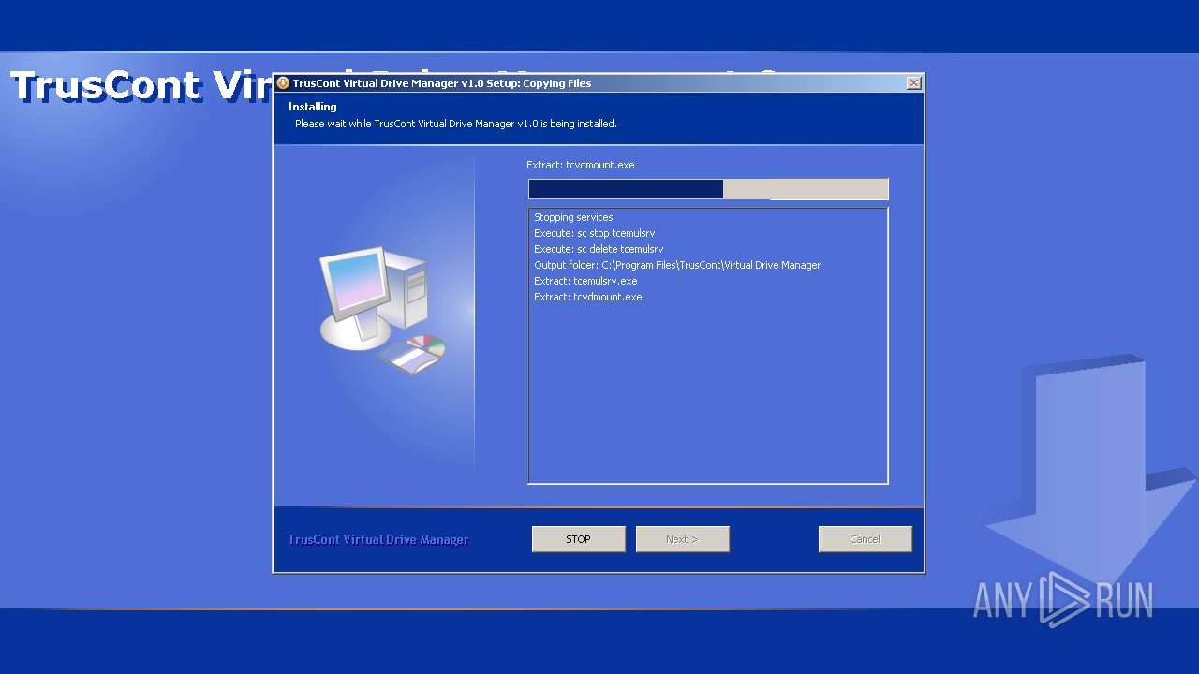Select 'Execute: sc stop tcemulsrv' log line

[x=594, y=233]
